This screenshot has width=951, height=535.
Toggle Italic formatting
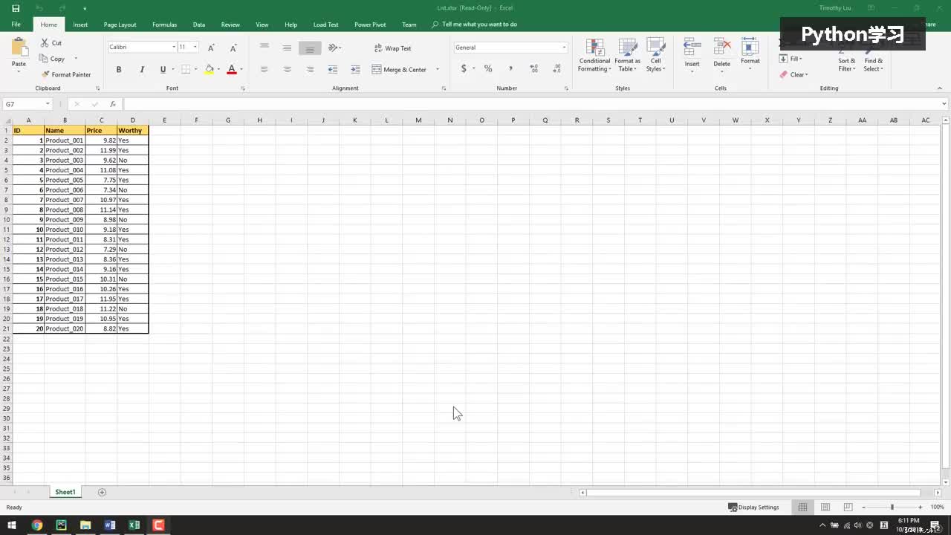point(142,69)
